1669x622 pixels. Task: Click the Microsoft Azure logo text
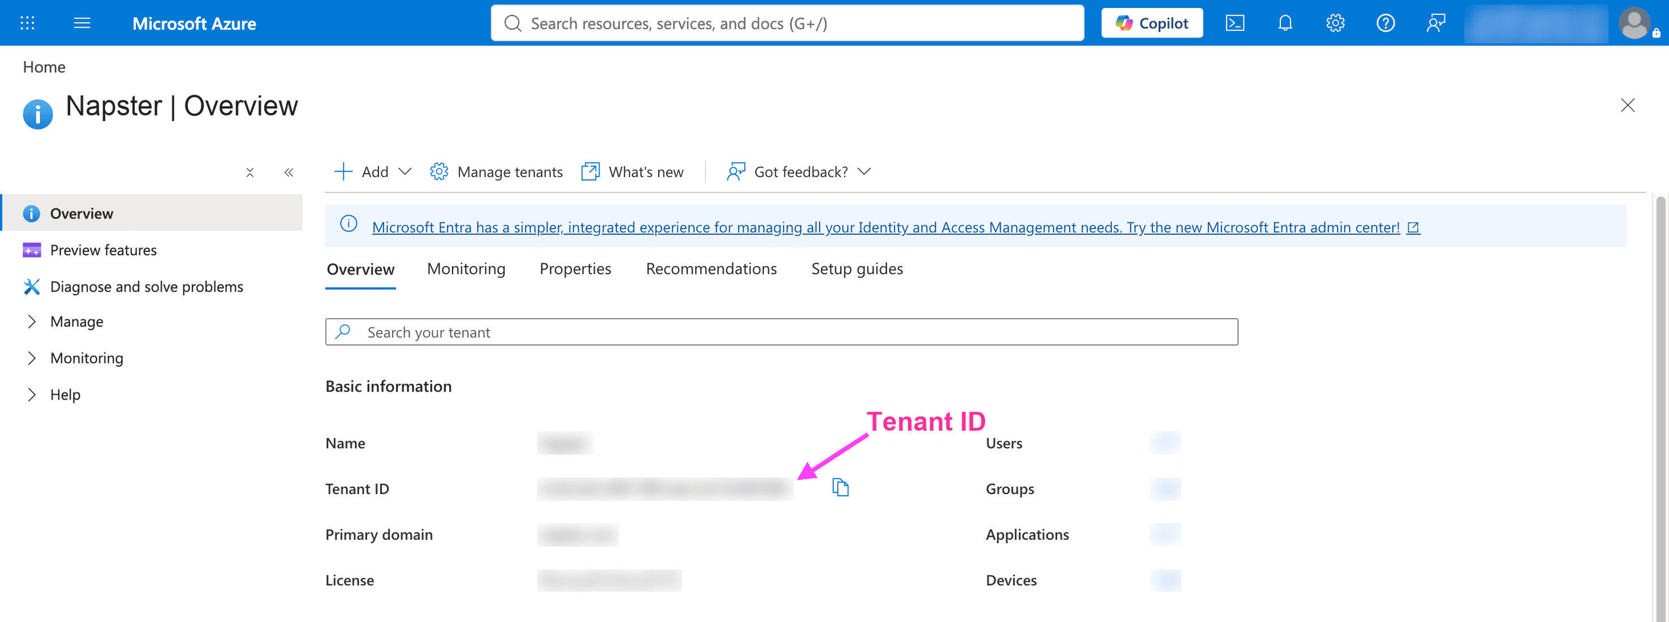pyautogui.click(x=195, y=23)
